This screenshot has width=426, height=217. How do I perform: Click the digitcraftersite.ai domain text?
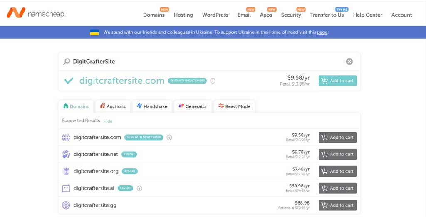[94, 188]
